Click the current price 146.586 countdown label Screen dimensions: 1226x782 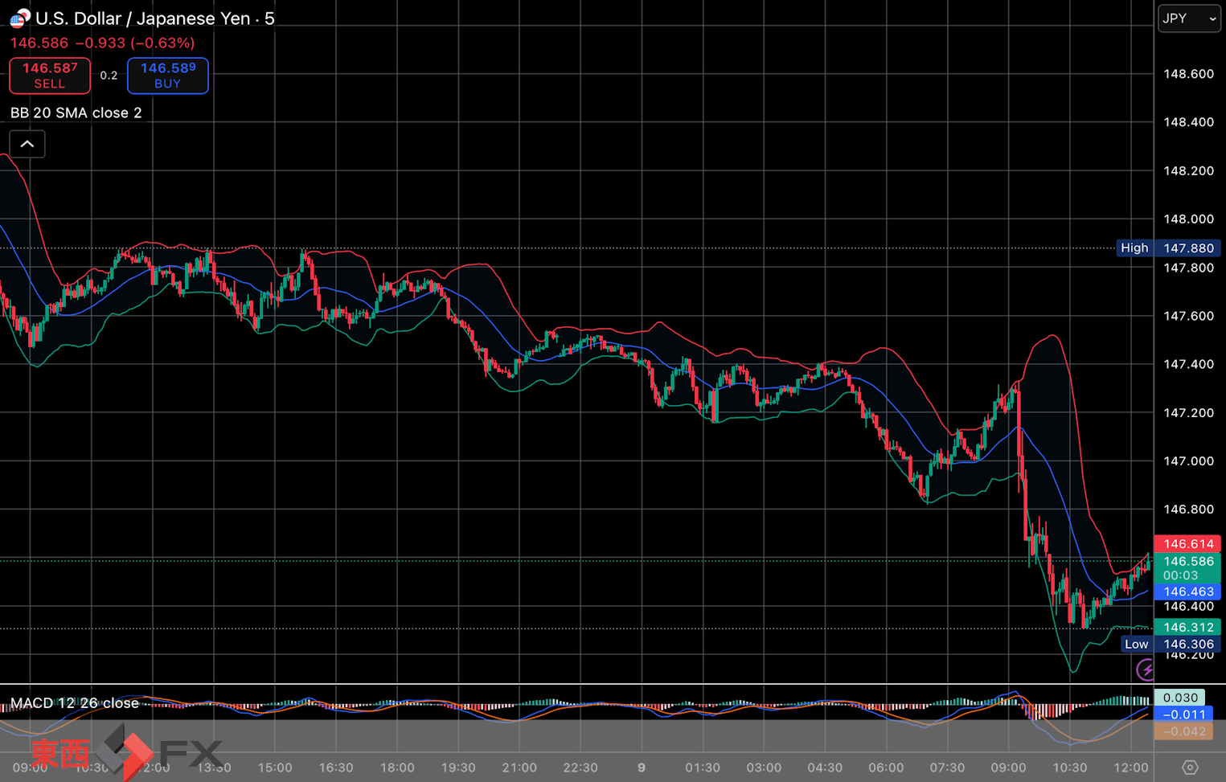1187,567
